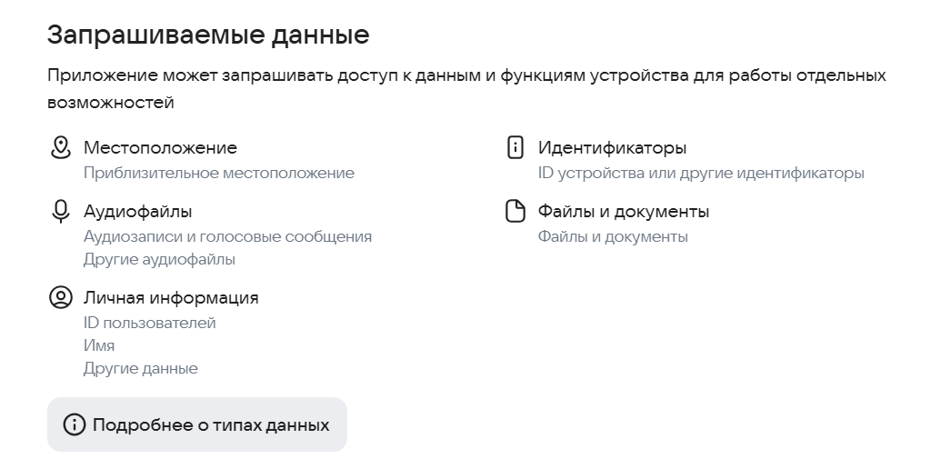Image resolution: width=931 pixels, height=469 pixels.
Task: Click the microphone icon beside Аудиофайлы
Action: pos(61,212)
